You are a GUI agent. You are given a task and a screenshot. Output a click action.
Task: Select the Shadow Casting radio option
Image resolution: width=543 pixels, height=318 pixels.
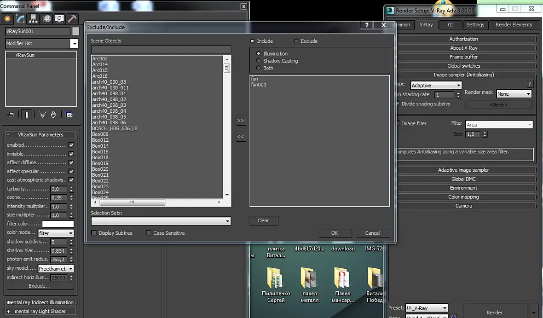(x=258, y=61)
